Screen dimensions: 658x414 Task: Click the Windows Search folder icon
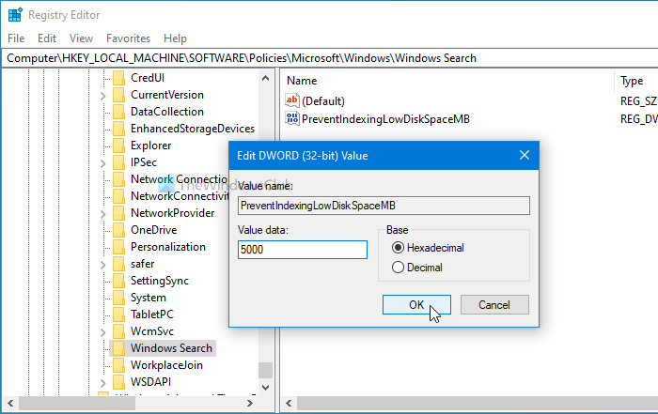[x=118, y=348]
